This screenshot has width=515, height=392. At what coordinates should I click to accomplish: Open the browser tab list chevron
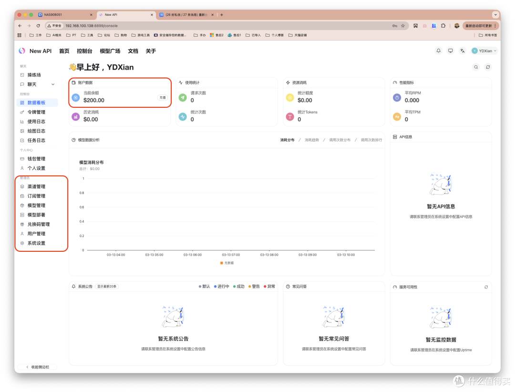click(495, 15)
